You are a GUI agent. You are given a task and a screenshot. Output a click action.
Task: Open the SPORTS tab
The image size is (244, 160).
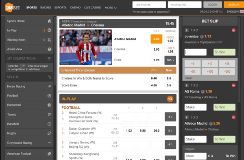coord(31,7)
